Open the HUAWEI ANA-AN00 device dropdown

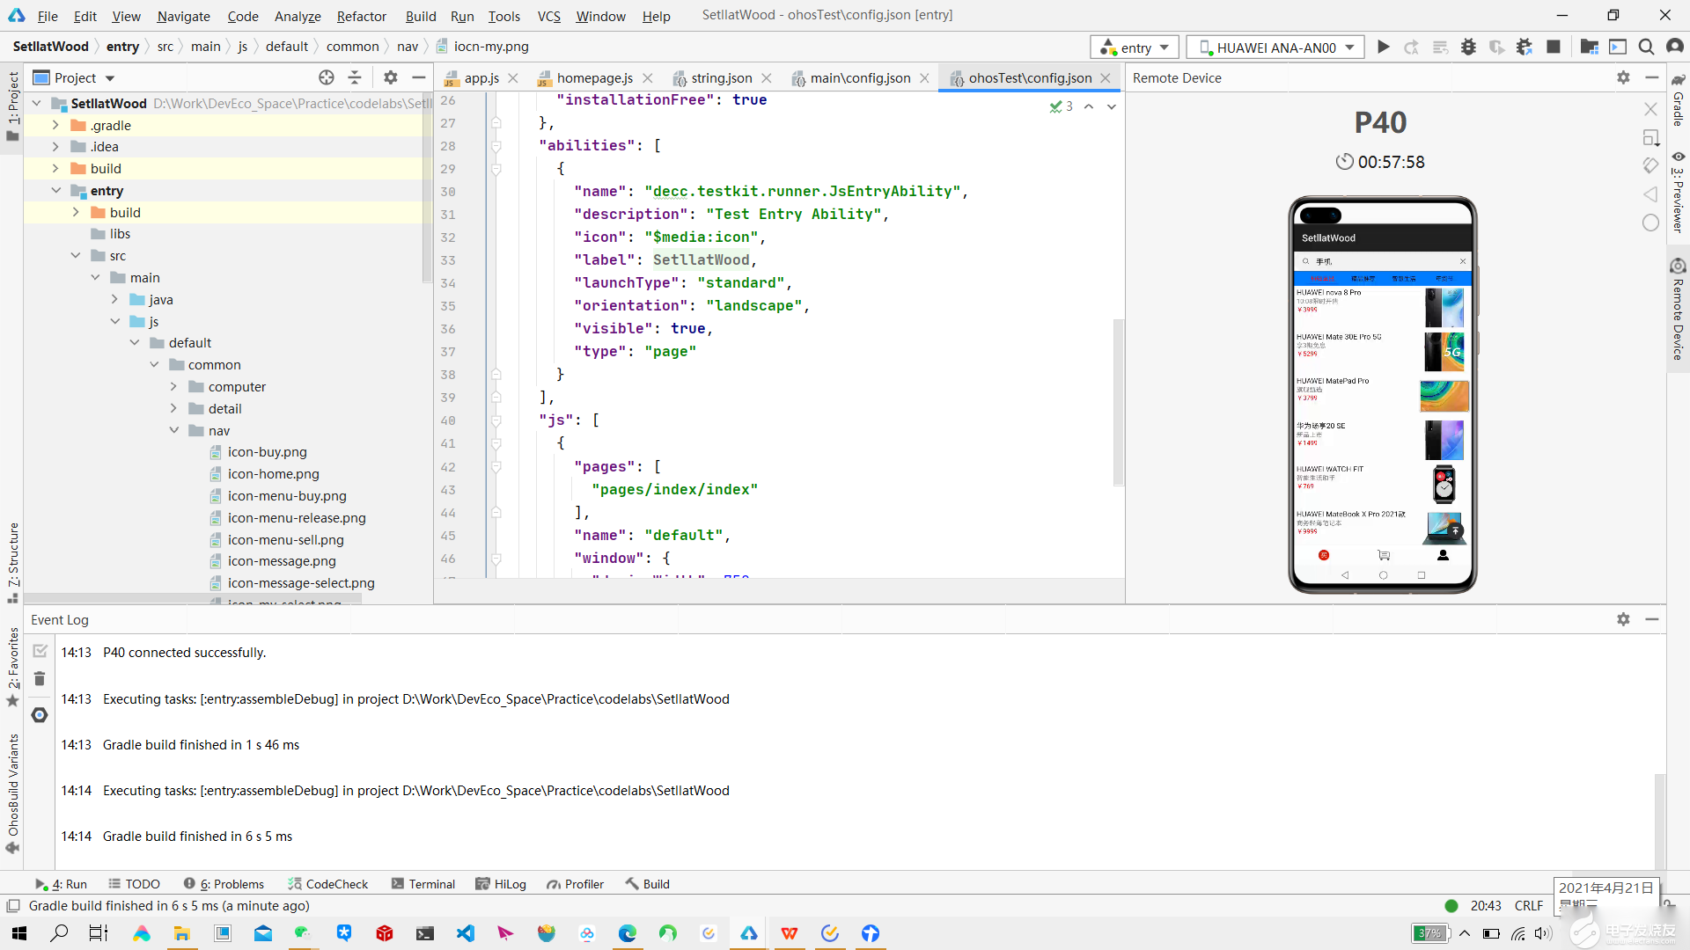point(1275,47)
